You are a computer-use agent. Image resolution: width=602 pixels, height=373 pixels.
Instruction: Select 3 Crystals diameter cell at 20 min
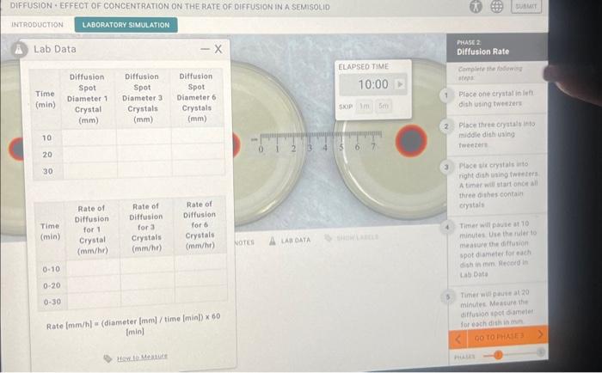pyautogui.click(x=144, y=153)
